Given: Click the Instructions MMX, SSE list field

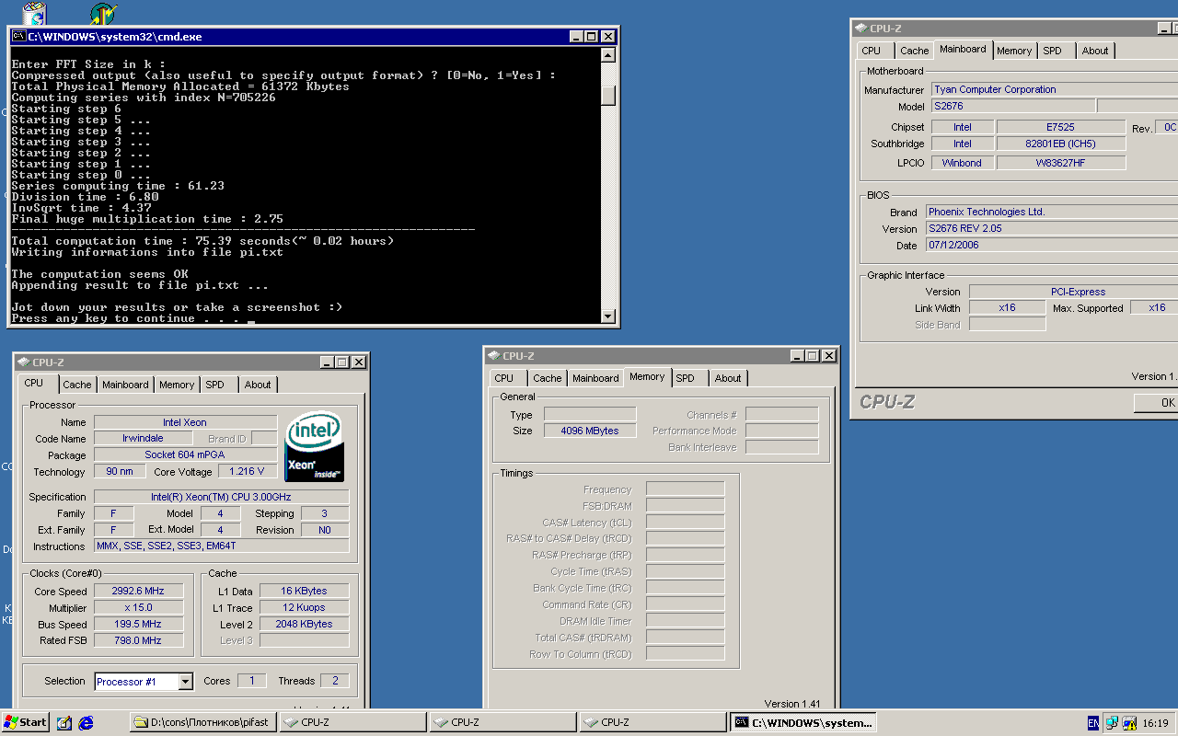Looking at the screenshot, I should [222, 546].
